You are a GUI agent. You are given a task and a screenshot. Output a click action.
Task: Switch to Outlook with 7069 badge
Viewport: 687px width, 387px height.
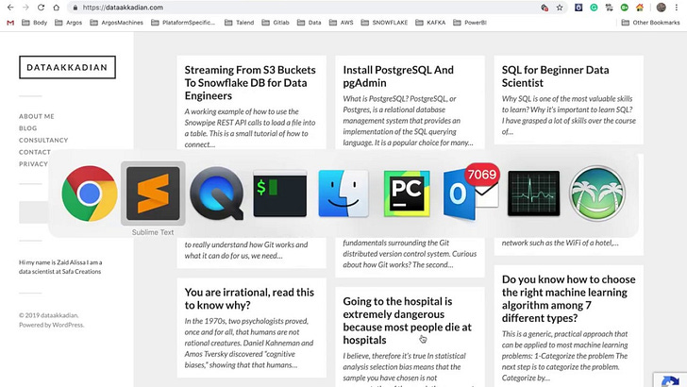pos(471,192)
